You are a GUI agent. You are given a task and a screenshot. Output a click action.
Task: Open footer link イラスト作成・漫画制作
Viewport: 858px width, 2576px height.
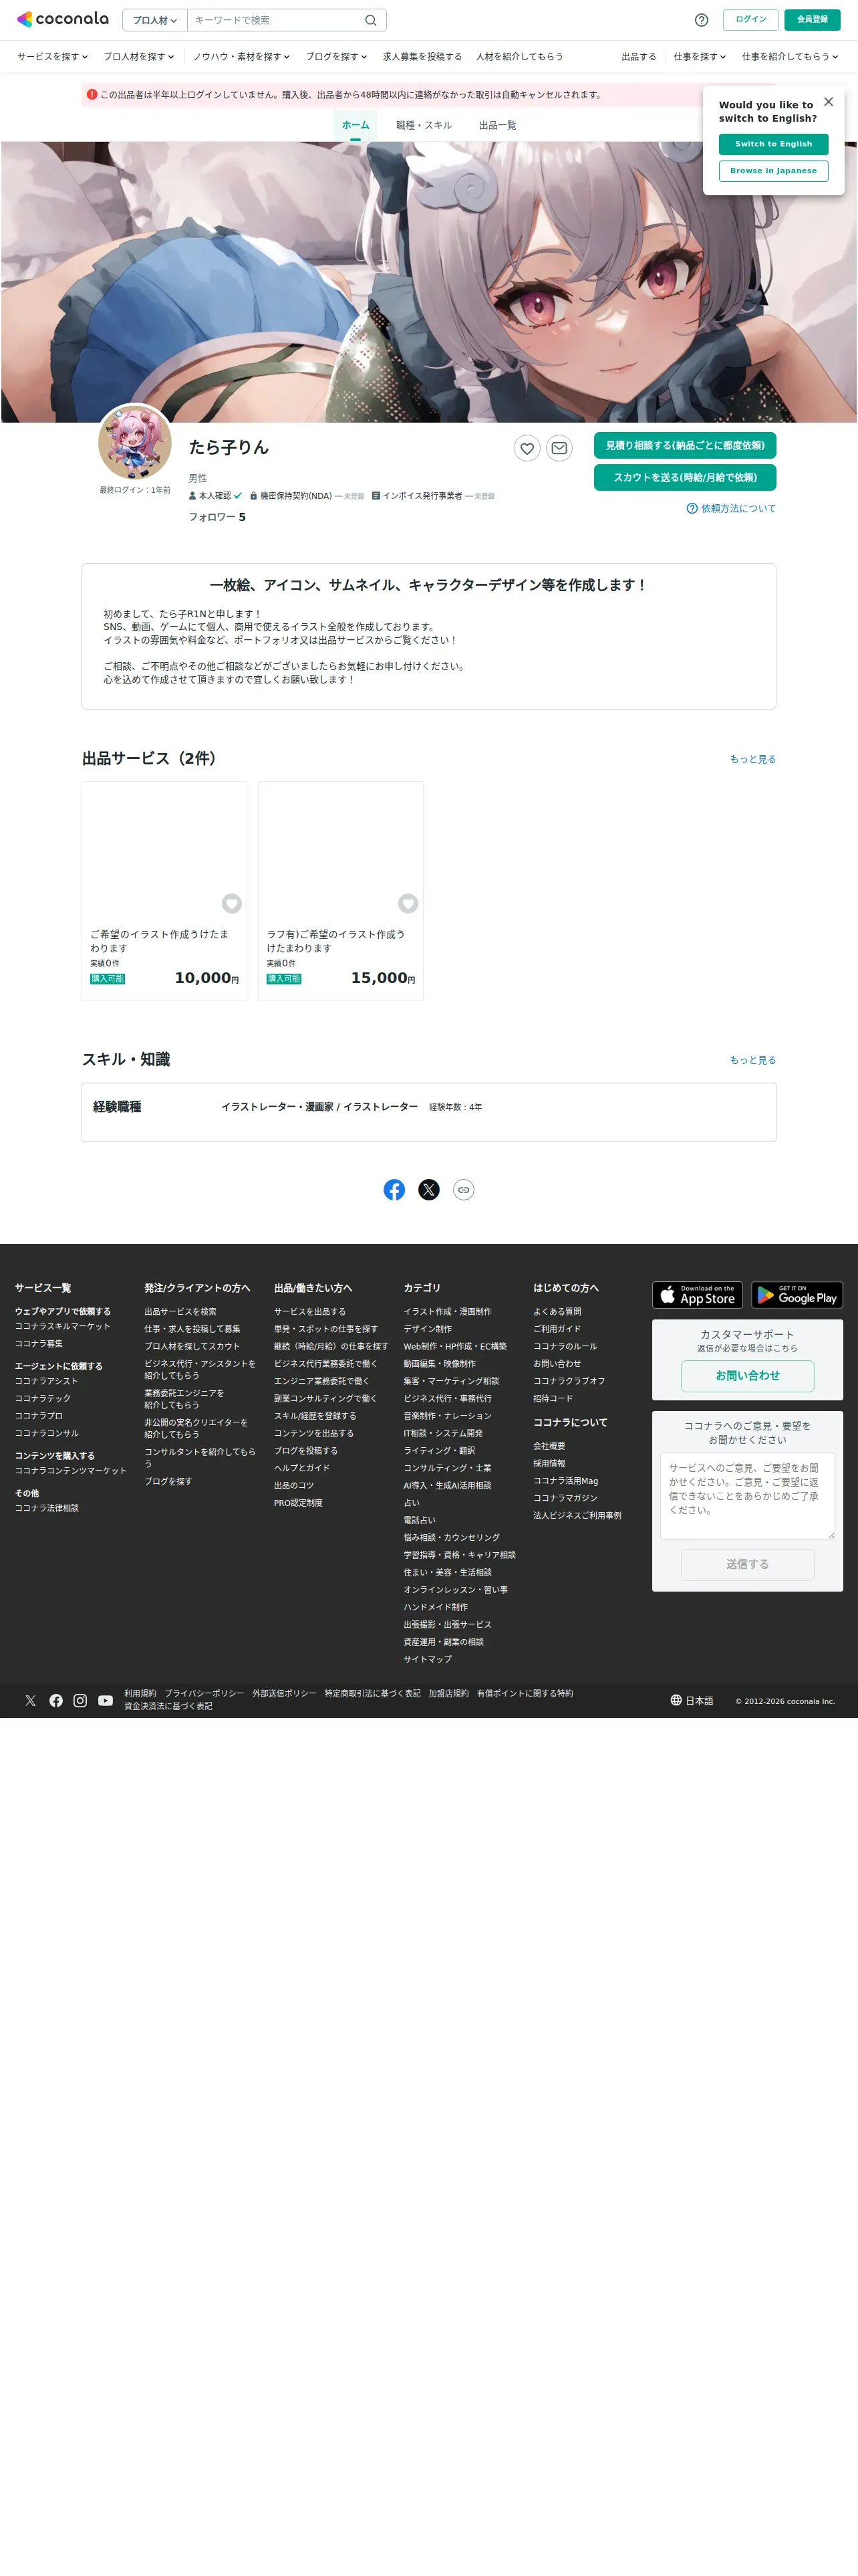(448, 1311)
